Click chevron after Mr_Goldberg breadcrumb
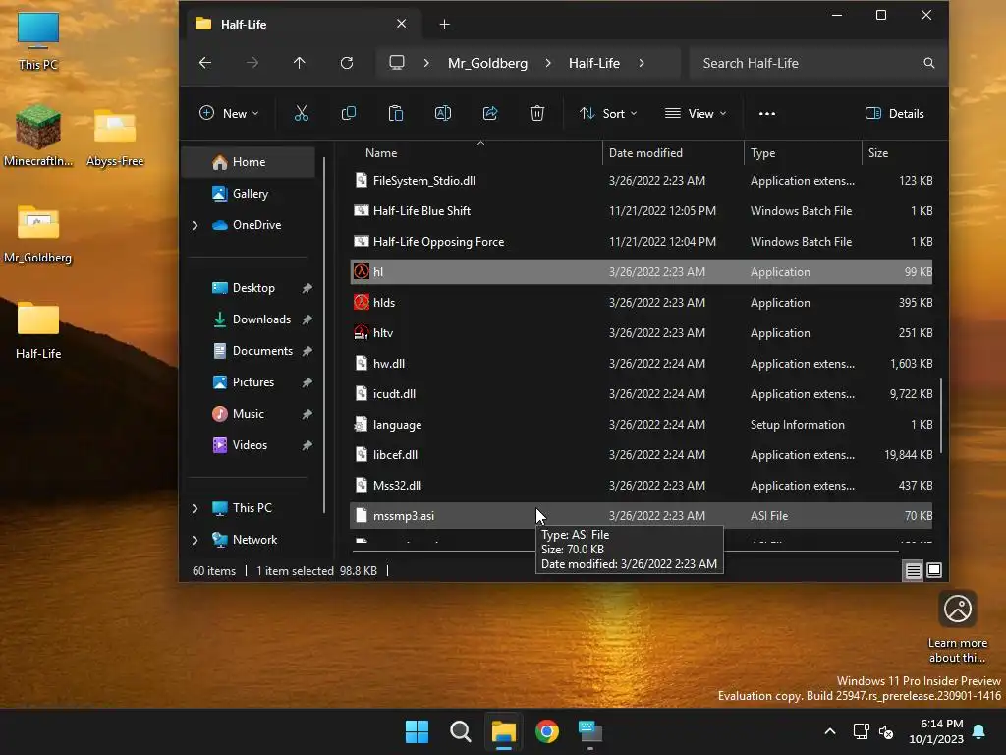Viewport: 1006px width, 755px height. pyautogui.click(x=548, y=63)
